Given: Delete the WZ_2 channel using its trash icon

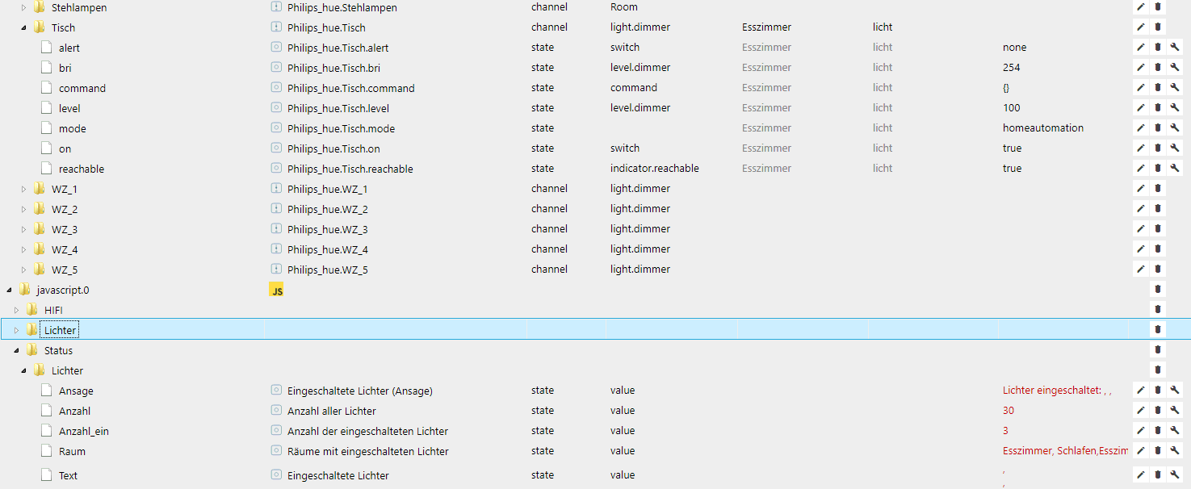Looking at the screenshot, I should pyautogui.click(x=1157, y=208).
